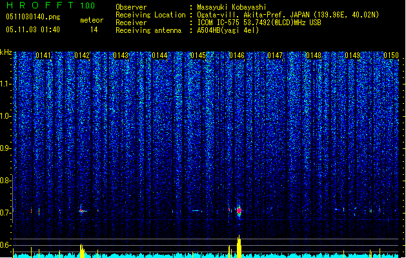The height and width of the screenshot is (258, 406).
Task: Select the file name 0511030140.png
Action: (x=33, y=17)
